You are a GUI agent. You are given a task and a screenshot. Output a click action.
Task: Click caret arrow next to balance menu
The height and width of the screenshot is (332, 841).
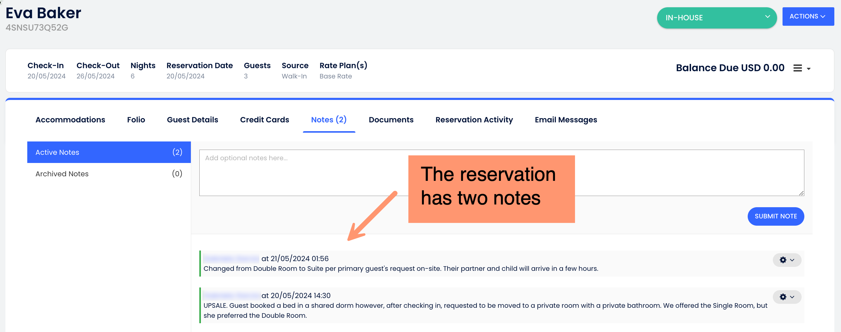(x=808, y=68)
